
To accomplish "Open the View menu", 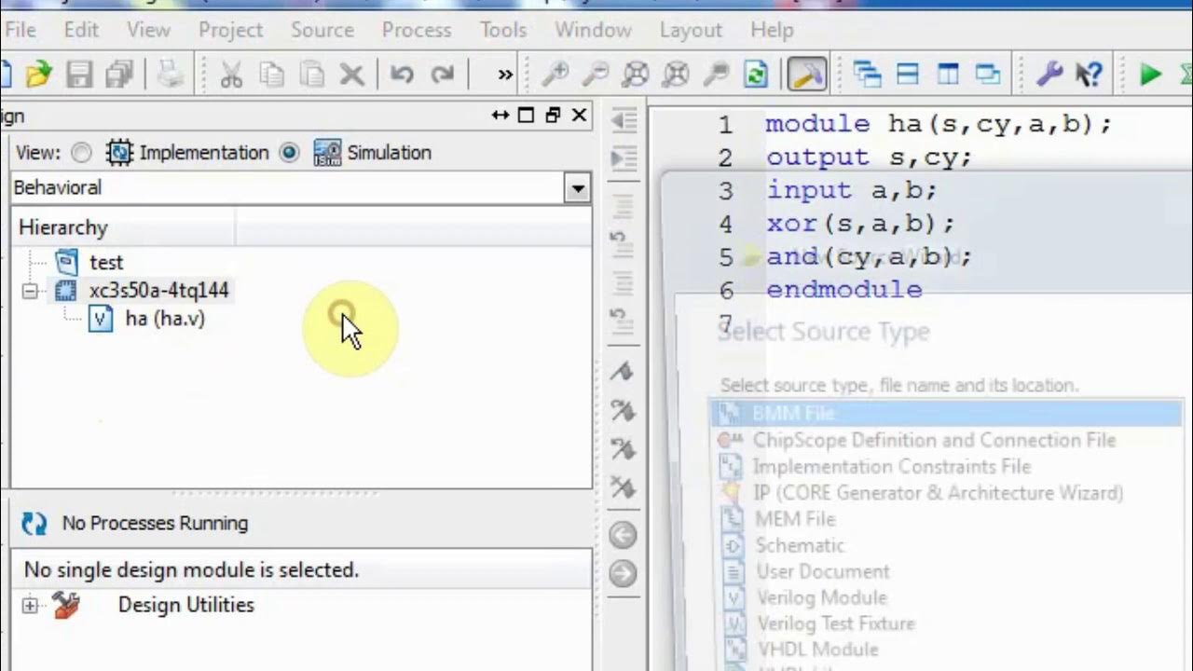I will click(x=148, y=30).
